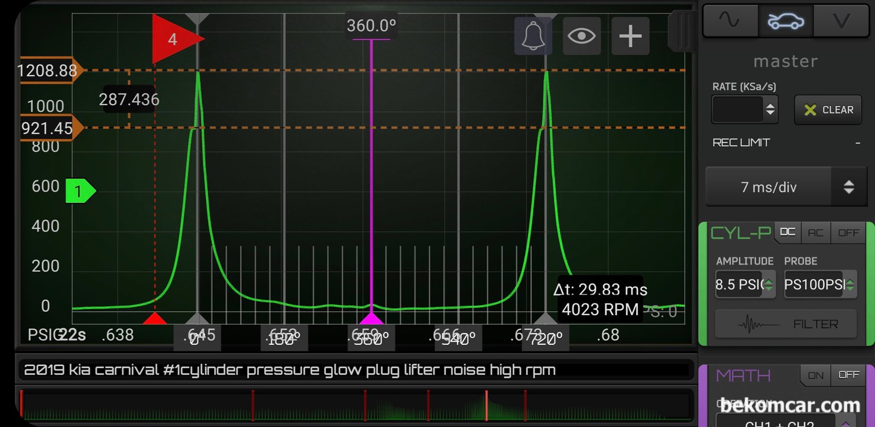Turn MATH channel ON

815,375
